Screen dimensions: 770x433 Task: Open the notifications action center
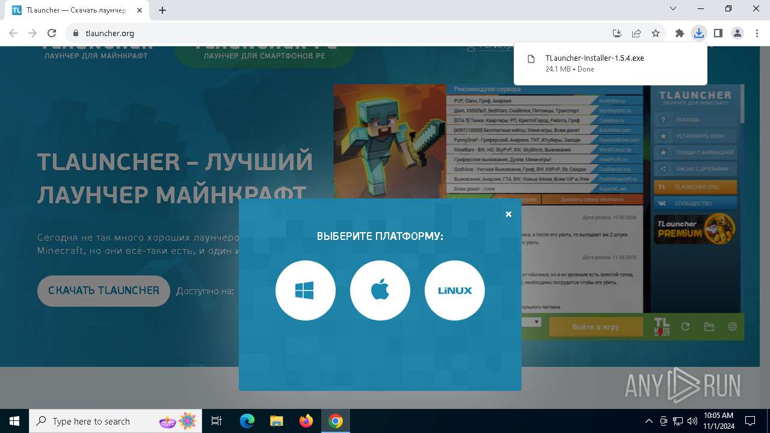750,421
